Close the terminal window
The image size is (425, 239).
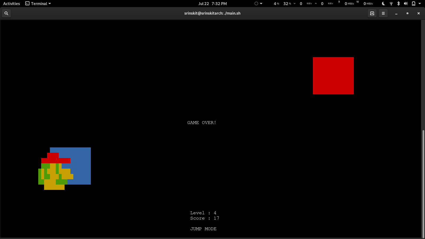[x=418, y=13]
